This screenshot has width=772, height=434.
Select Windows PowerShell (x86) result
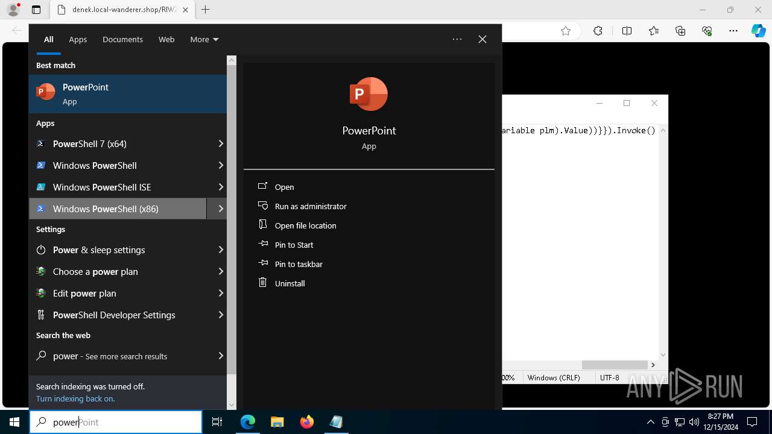118,209
